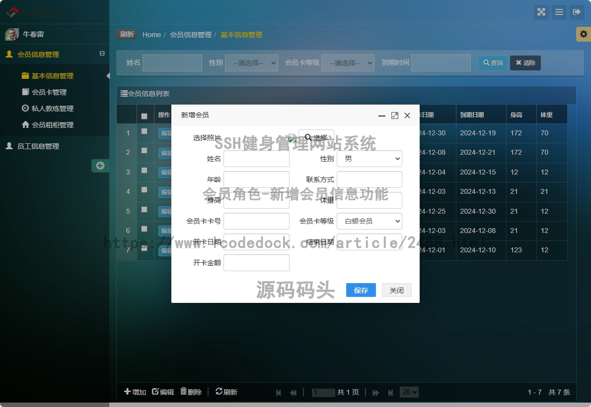
Task: Click the 身高 input field in dialog
Action: click(256, 200)
